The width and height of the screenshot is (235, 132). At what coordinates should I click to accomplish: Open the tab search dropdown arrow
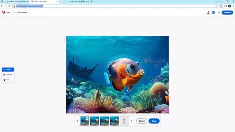(x=216, y=1)
